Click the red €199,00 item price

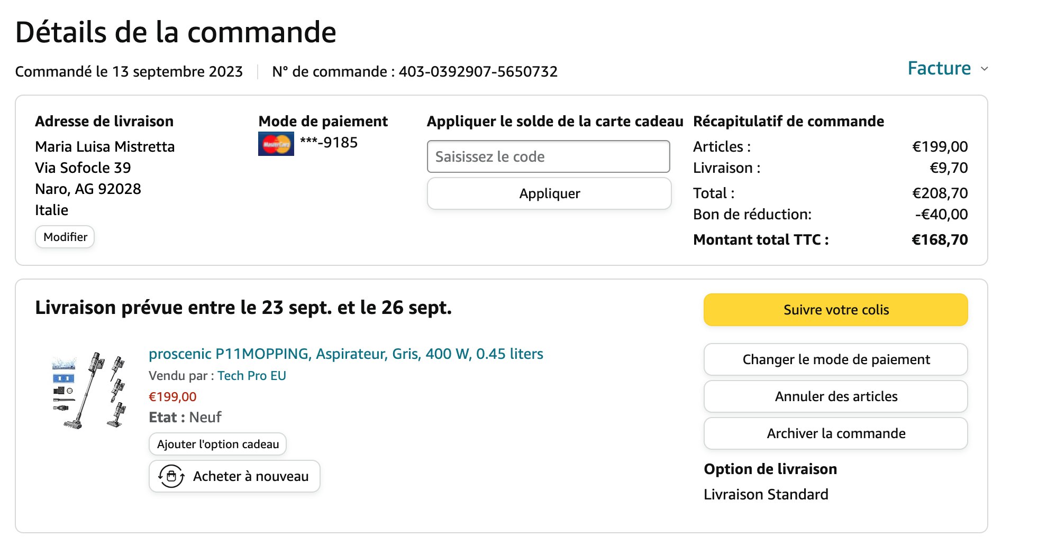click(172, 397)
